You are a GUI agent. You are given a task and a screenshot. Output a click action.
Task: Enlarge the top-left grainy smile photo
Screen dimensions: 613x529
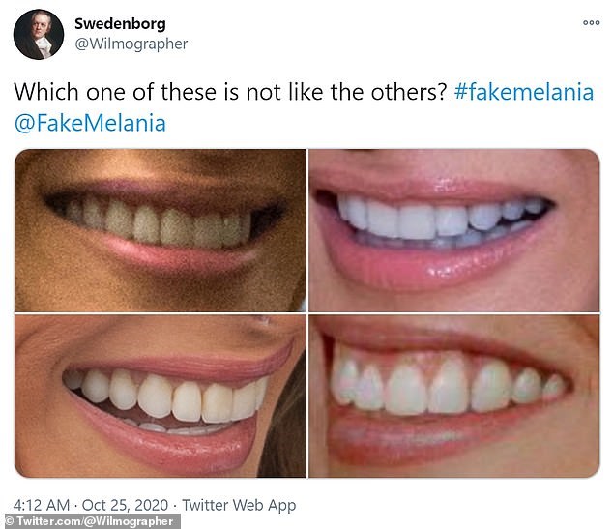point(161,230)
